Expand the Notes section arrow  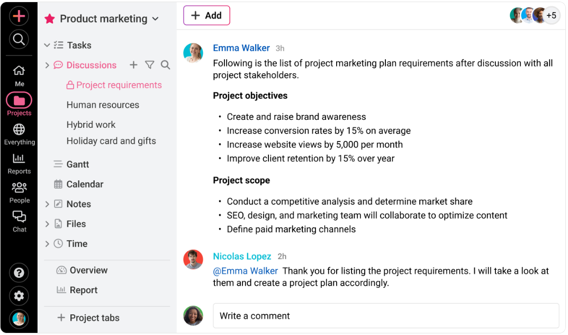[47, 204]
